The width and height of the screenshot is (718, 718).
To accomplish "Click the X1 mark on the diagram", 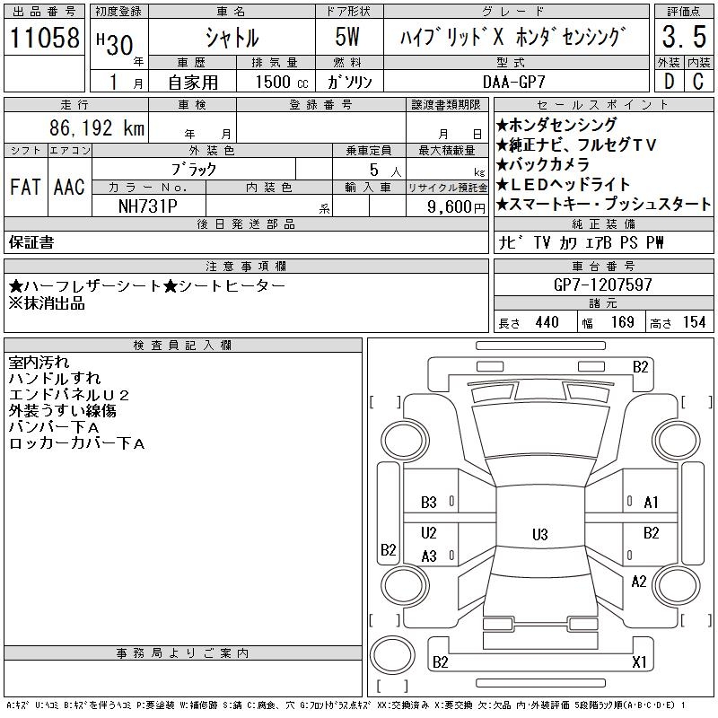I will tap(639, 662).
